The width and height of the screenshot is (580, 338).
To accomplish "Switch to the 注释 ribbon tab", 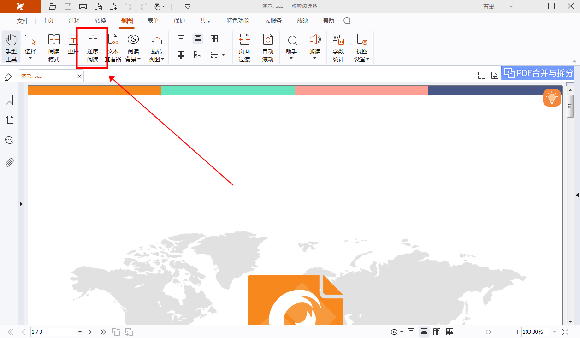I will point(74,21).
